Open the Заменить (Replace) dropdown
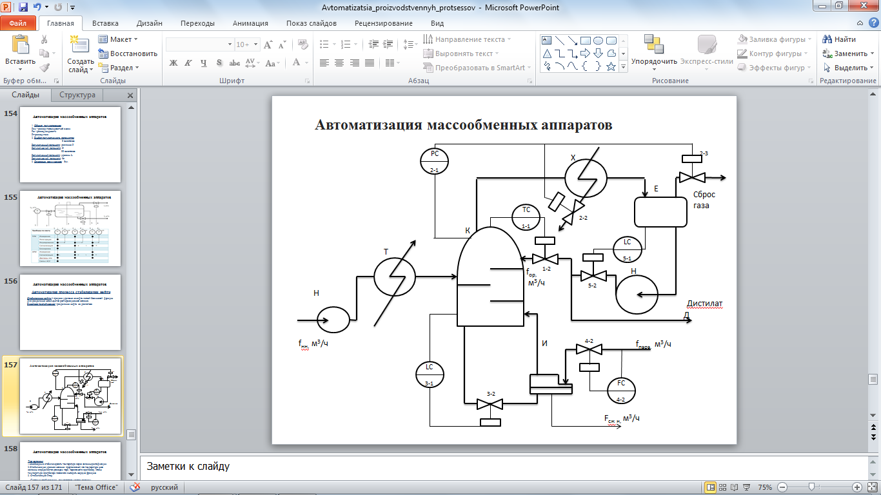 tap(848, 53)
